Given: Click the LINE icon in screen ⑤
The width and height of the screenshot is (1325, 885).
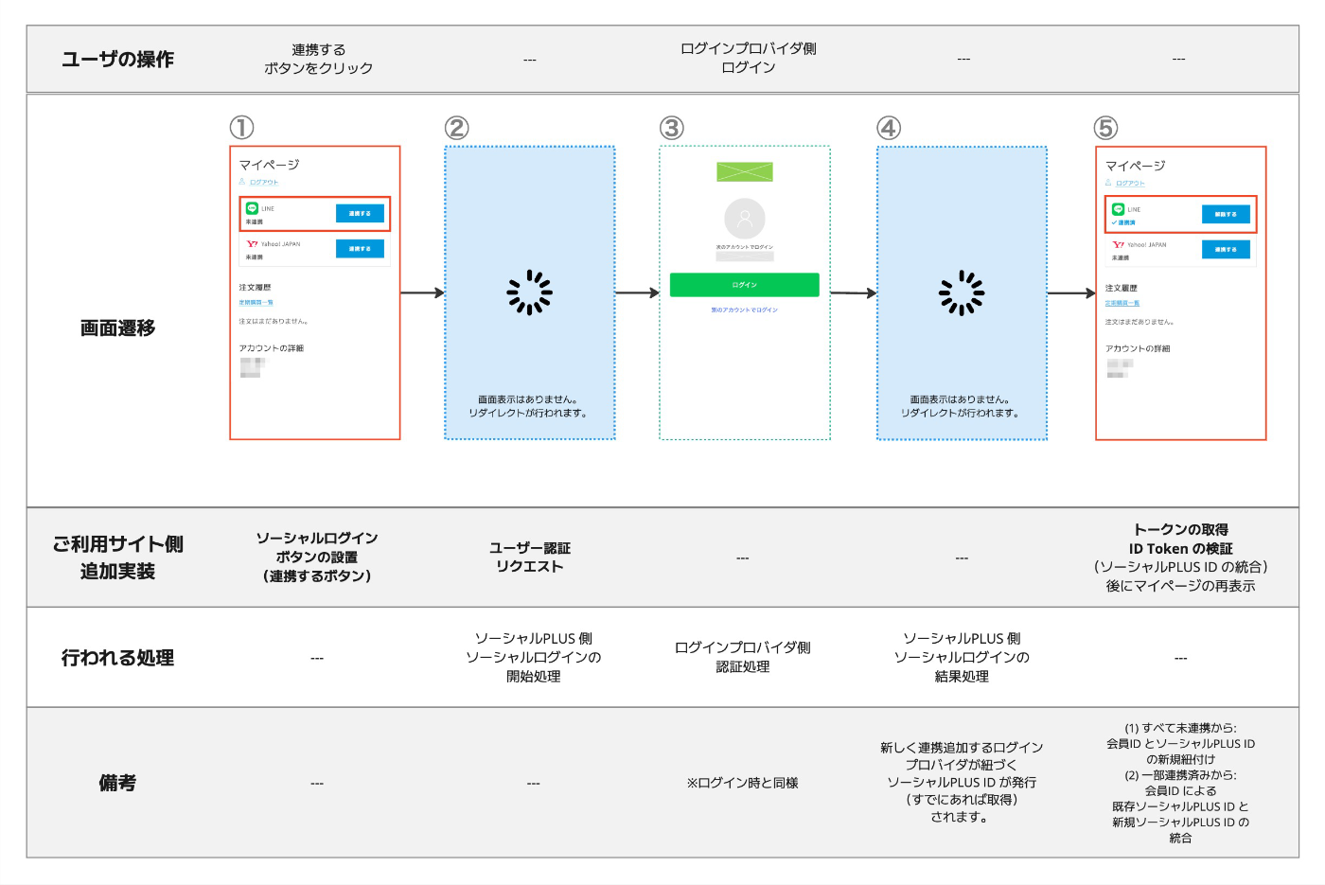Looking at the screenshot, I should (1118, 209).
